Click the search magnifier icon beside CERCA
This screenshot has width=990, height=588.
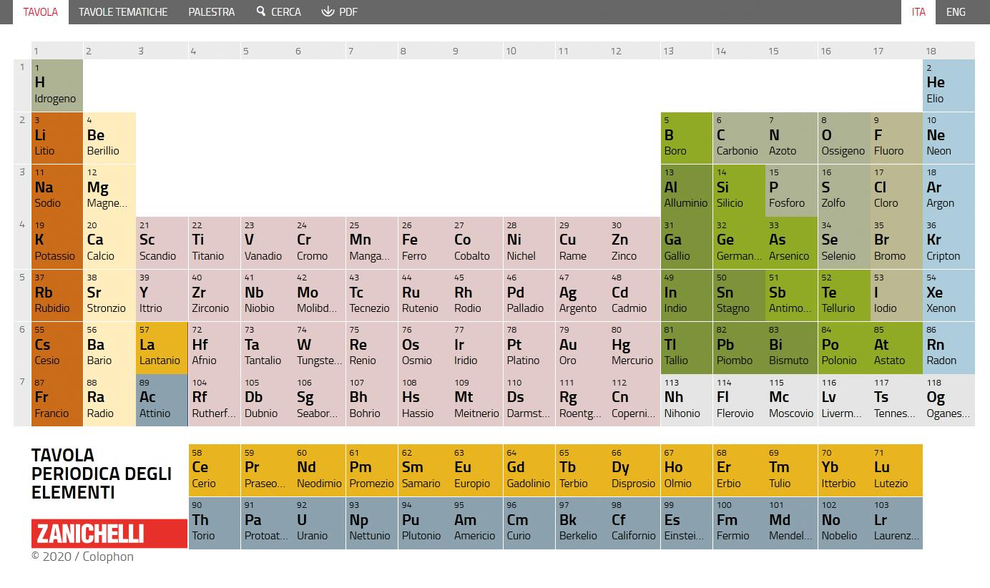(x=261, y=11)
